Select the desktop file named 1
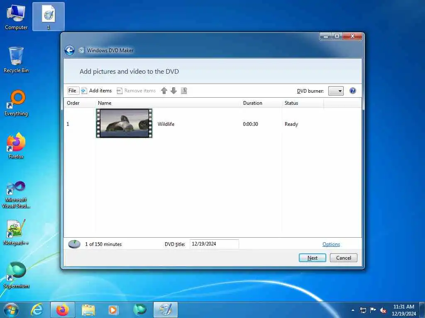The width and height of the screenshot is (425, 318). pyautogui.click(x=48, y=17)
